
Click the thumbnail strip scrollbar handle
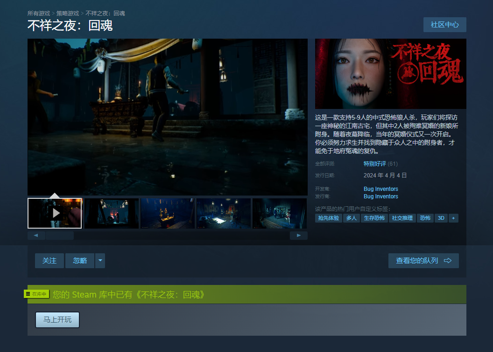[x=60, y=236]
